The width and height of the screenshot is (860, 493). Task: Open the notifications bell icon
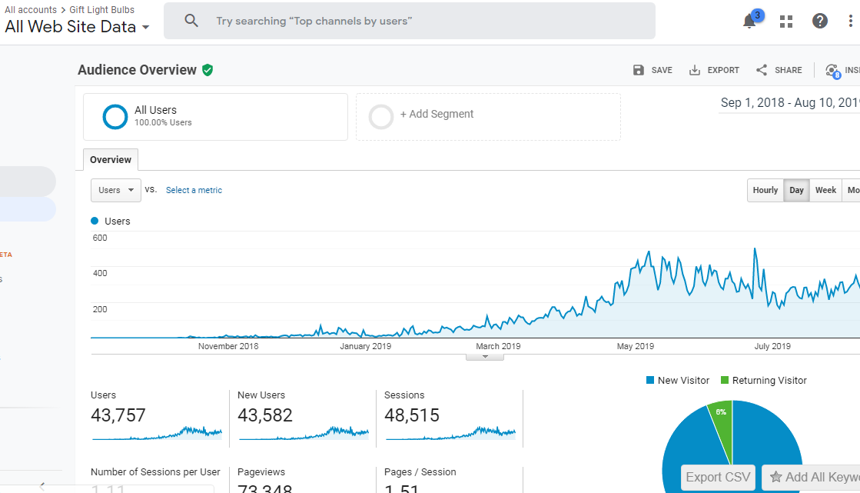click(x=749, y=22)
